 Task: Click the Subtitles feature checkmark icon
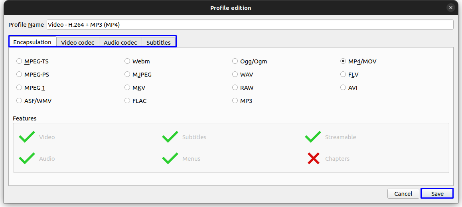point(170,137)
